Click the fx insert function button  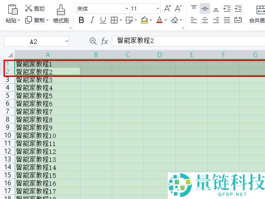[104, 41]
